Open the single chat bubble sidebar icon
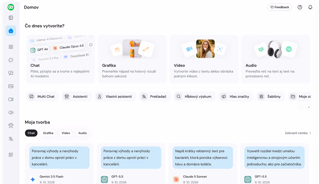Screen dimensions: 319x184 pyautogui.click(x=11, y=60)
